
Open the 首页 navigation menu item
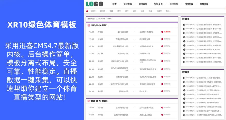tap(114, 4)
